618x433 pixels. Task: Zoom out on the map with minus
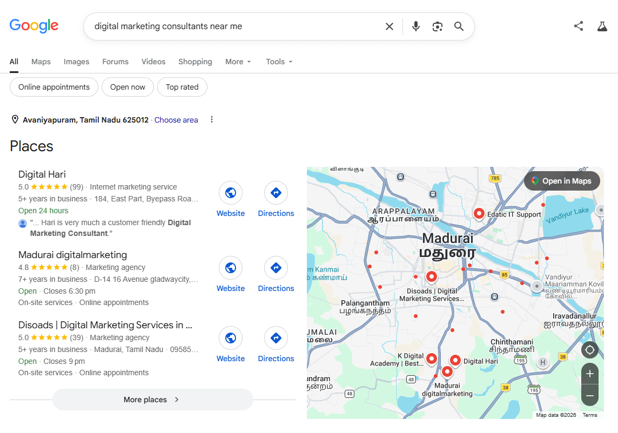[589, 396]
